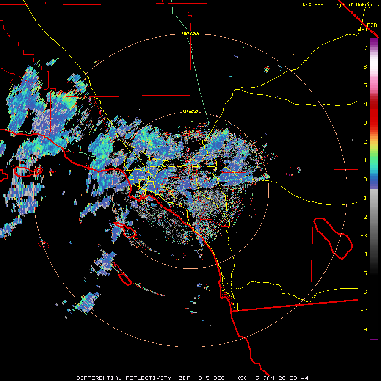Click the 50 NMI range ring label
Screen dimensions: 381x381
tap(190, 112)
